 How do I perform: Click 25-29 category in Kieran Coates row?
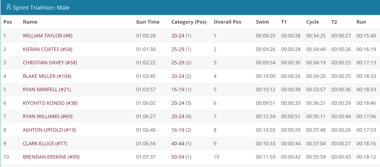178,49
